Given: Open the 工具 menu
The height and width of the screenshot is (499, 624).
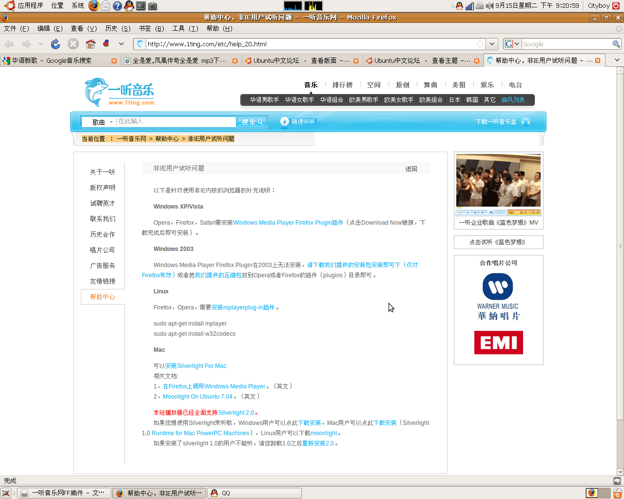Looking at the screenshot, I should point(185,28).
